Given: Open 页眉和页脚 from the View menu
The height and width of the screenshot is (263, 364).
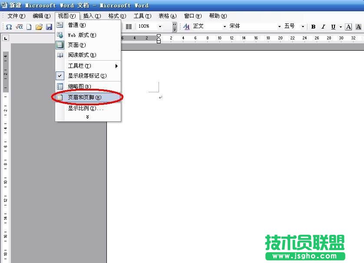Looking at the screenshot, I should point(83,97).
